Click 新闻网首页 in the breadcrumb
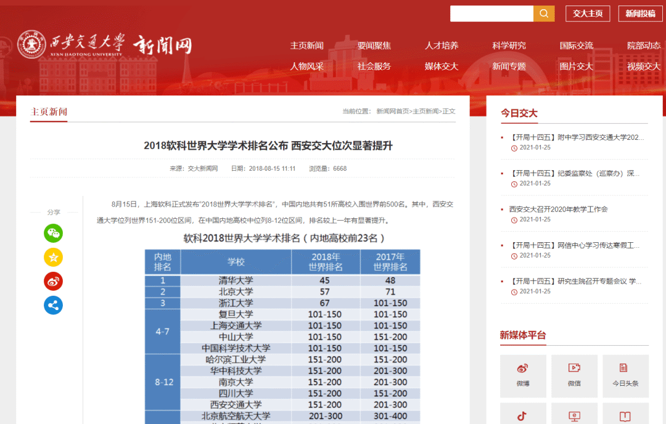This screenshot has height=424, width=666. pyautogui.click(x=392, y=111)
